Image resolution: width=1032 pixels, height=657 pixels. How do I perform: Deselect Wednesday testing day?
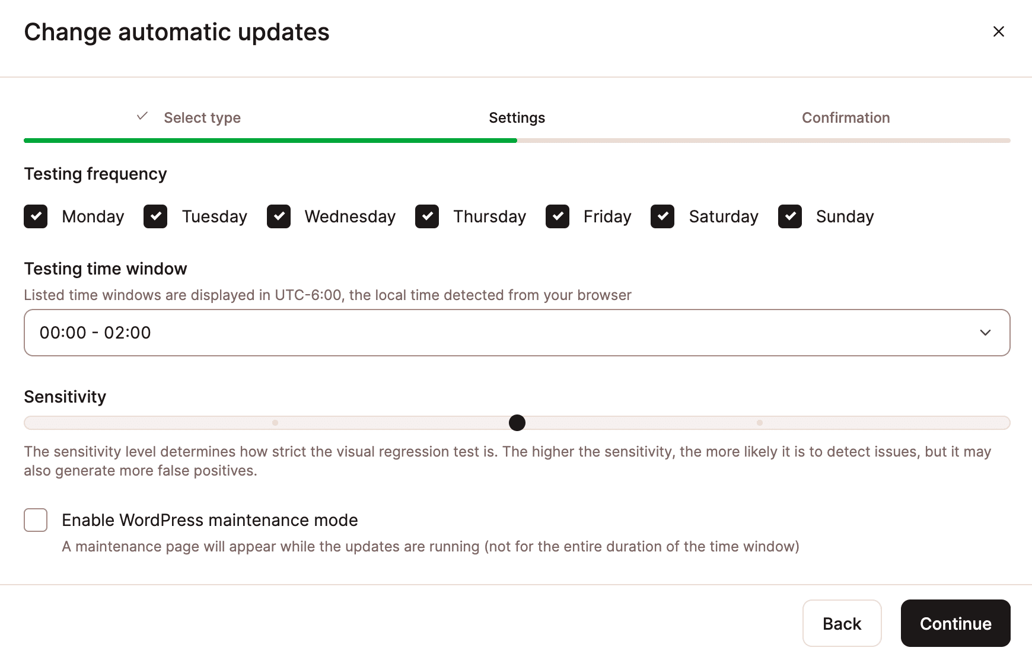(279, 216)
